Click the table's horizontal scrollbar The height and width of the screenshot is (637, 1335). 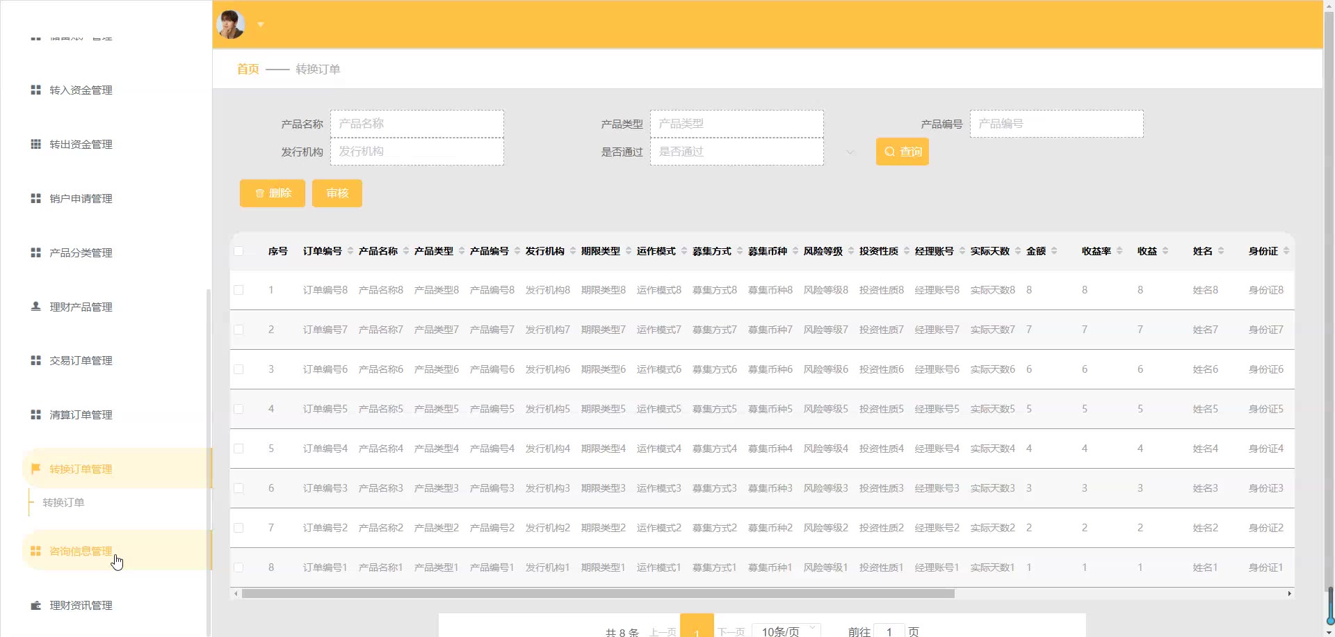598,594
